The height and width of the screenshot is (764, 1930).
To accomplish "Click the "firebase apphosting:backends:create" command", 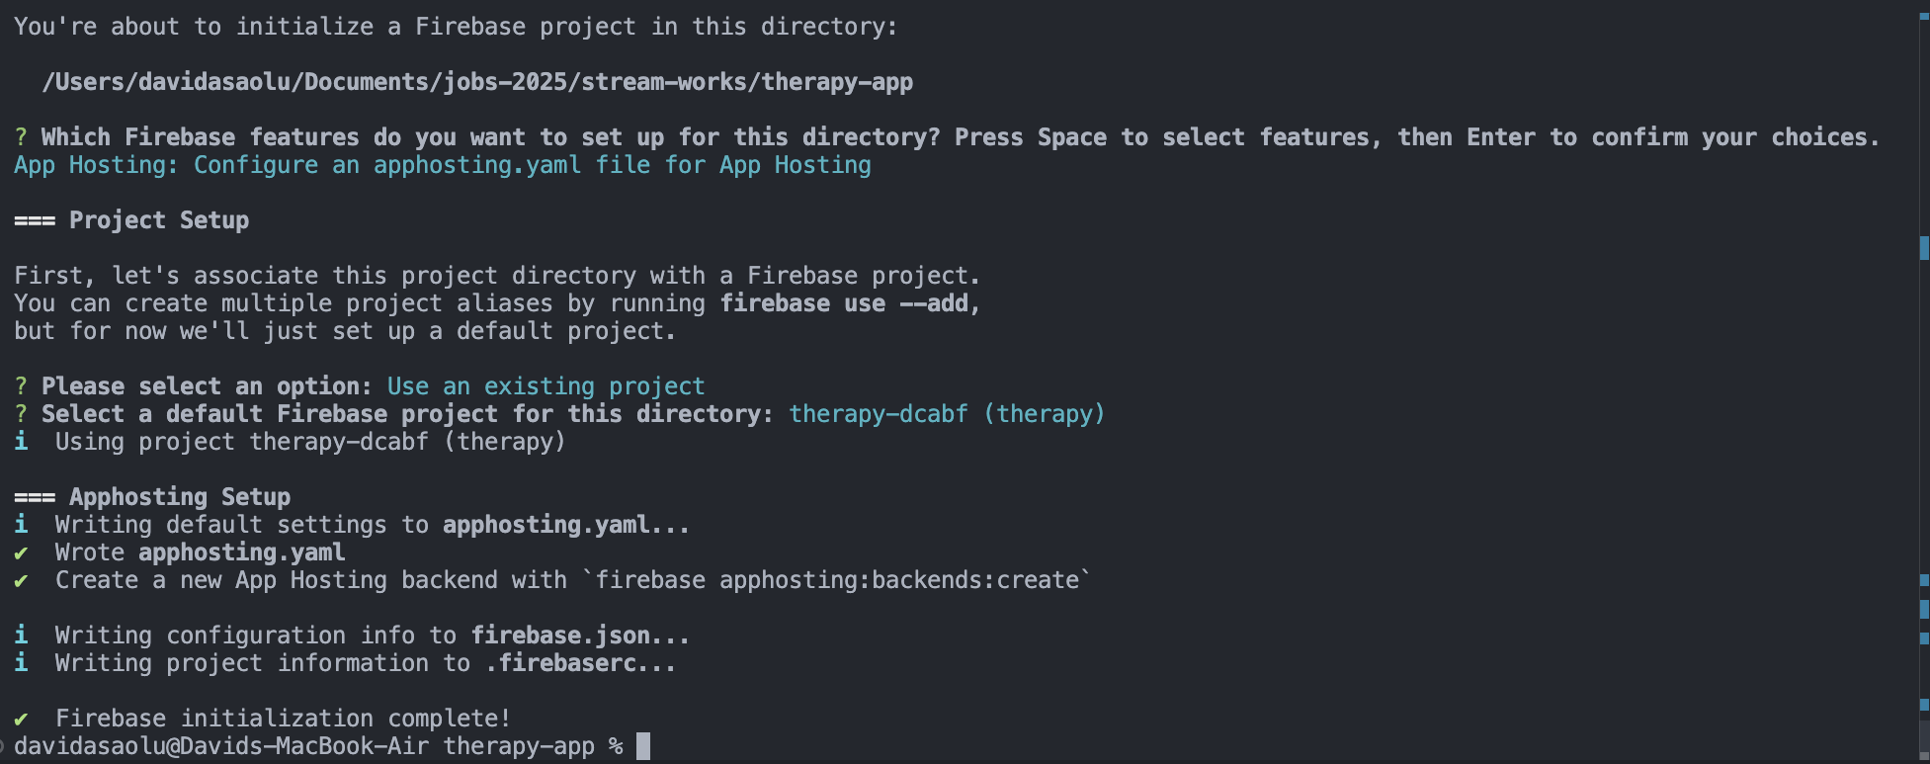I will click(836, 580).
